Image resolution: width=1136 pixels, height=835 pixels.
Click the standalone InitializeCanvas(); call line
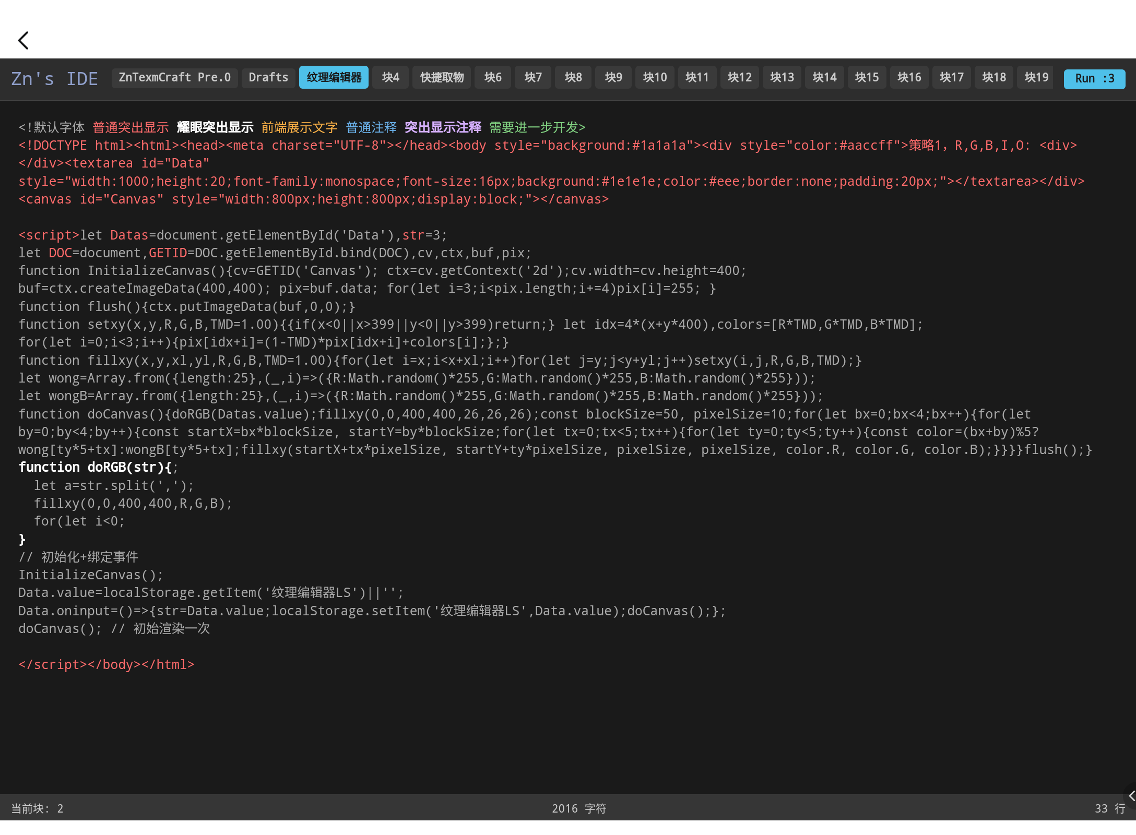(x=91, y=575)
